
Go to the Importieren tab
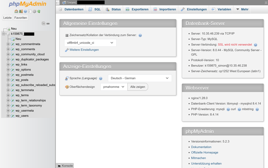(164, 9)
